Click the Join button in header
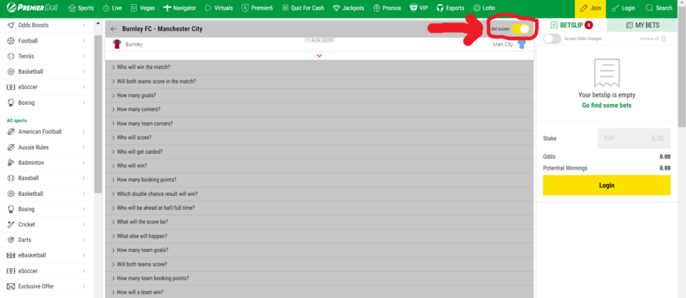Image resolution: width=686 pixels, height=298 pixels. coord(590,8)
